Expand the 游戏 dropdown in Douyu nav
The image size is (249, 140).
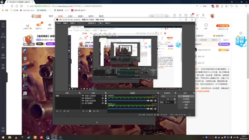pos(91,16)
